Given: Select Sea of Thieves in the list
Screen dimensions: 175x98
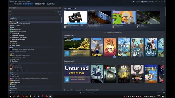Looking at the screenshot, I should (16, 59).
